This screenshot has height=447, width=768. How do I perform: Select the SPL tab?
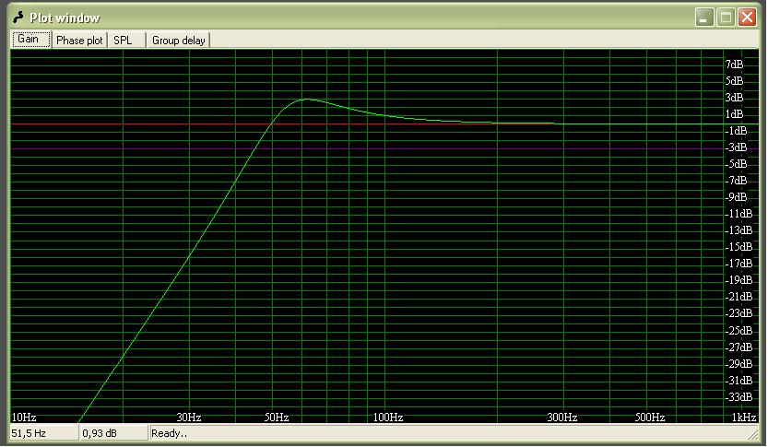(x=126, y=41)
